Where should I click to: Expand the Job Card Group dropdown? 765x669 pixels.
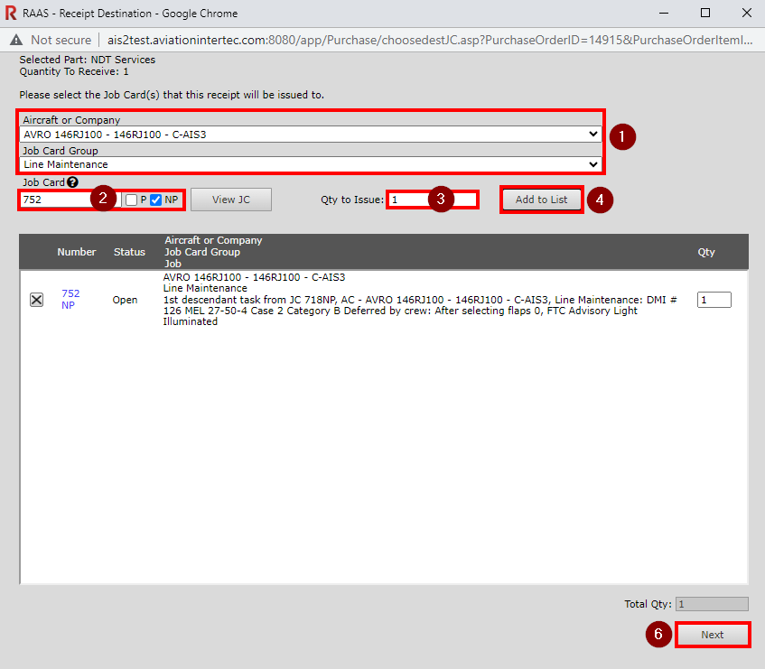pyautogui.click(x=311, y=164)
